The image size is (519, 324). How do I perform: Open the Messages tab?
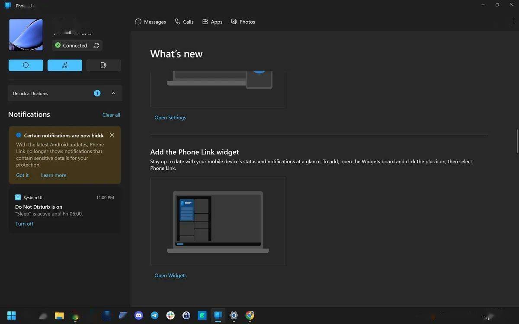point(151,22)
